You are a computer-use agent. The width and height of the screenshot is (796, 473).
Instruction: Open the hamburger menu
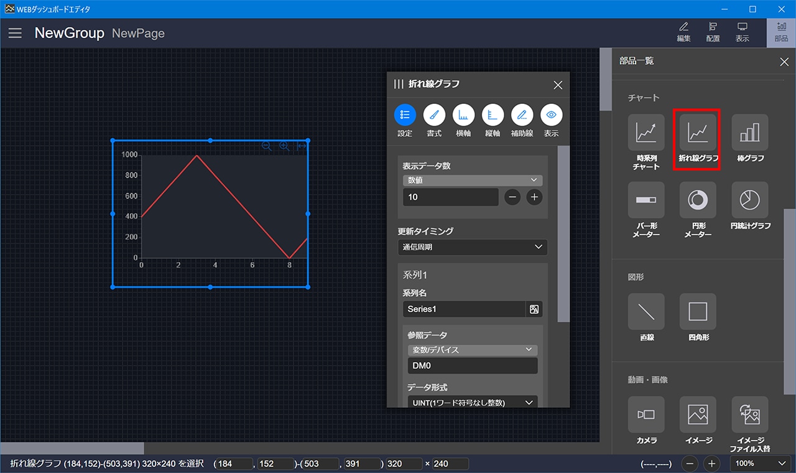coord(15,33)
